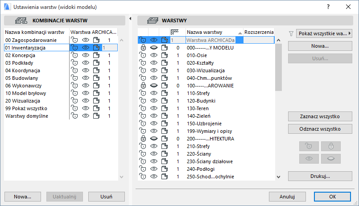The image size is (359, 206).
Task: Click the filter funnel icon
Action: point(291,33)
